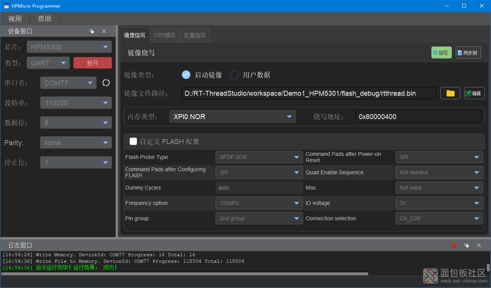Viewport: 491px width, 288px height.
Task: Open the 芯片 HPM5300 dropdown
Action: tap(69, 47)
